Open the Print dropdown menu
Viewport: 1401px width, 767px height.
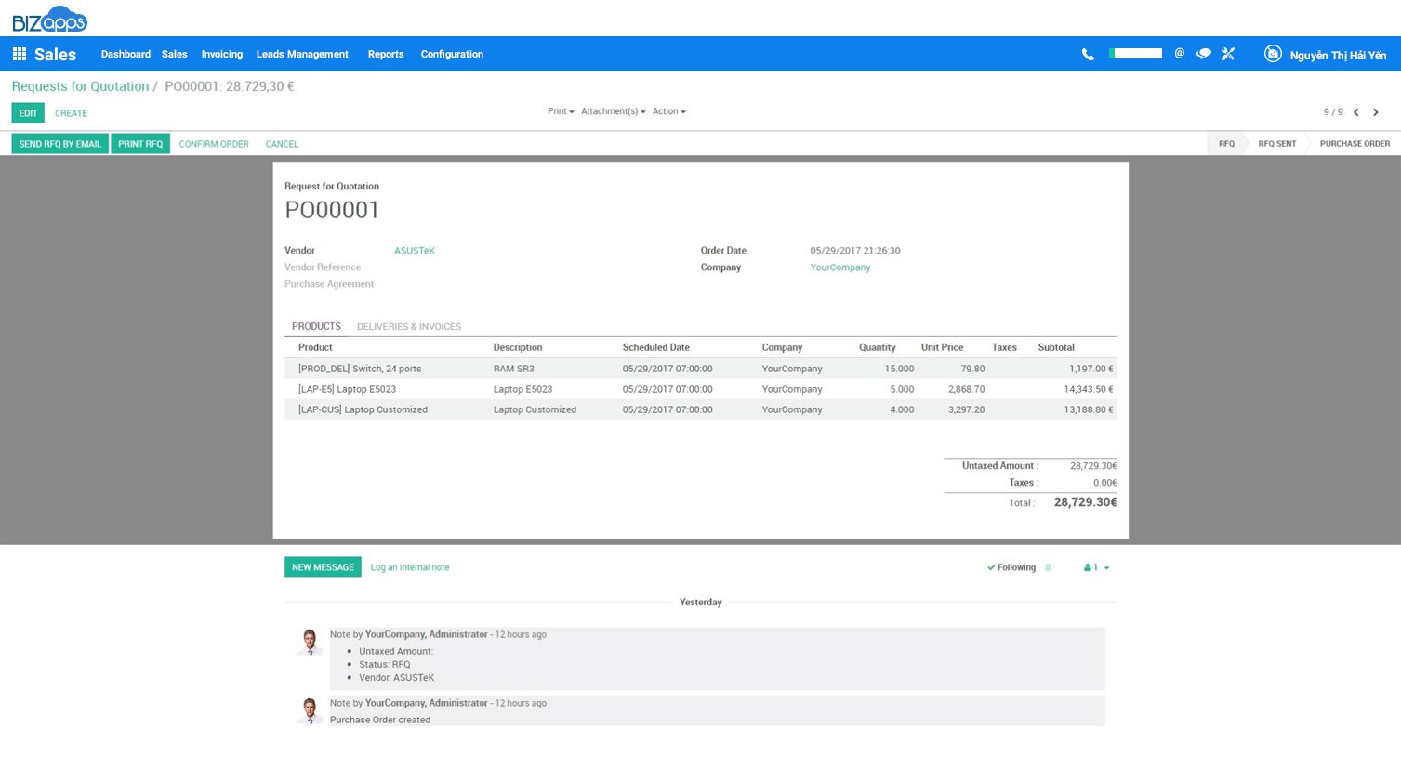pyautogui.click(x=560, y=111)
